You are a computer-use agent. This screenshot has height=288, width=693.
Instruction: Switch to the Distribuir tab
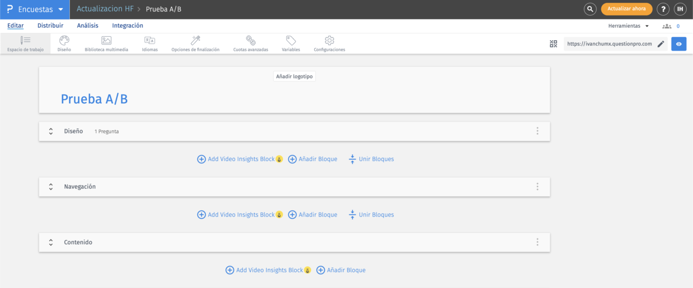(50, 25)
